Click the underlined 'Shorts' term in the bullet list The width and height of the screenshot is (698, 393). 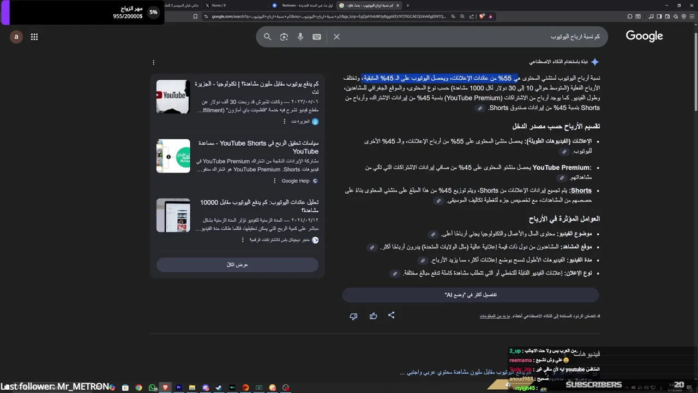[x=581, y=190]
